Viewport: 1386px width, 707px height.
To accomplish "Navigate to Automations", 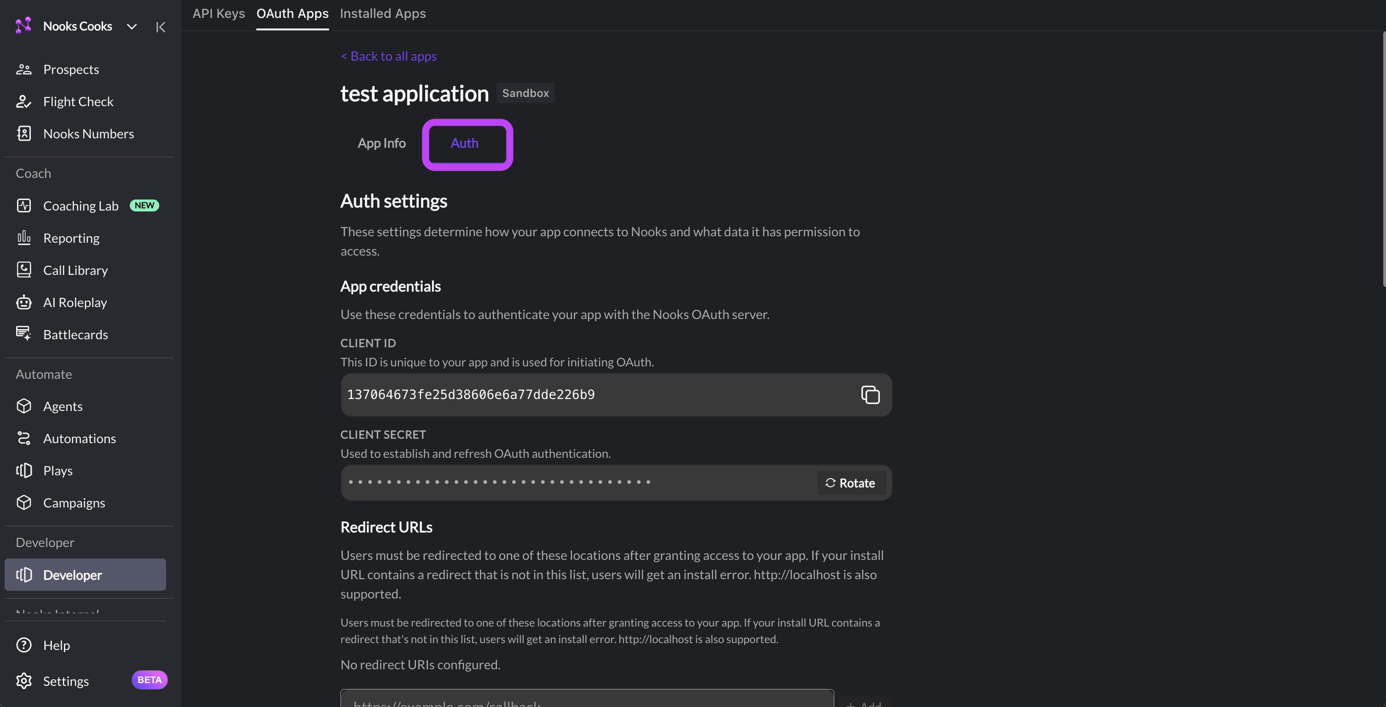I will click(x=79, y=438).
